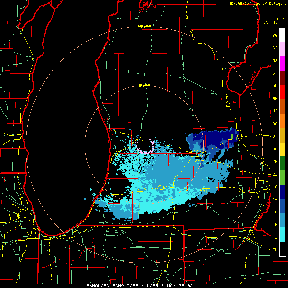Click the black TH threshold swatch

coord(283,249)
